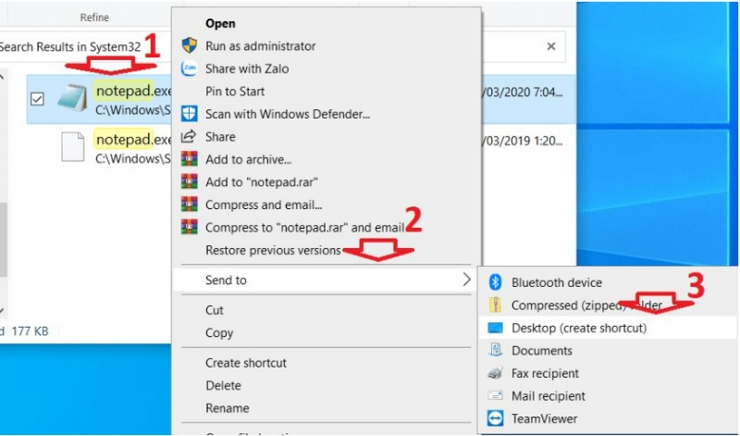The width and height of the screenshot is (740, 436).
Task: Click the /03/2020 7:04 date value
Action: click(x=522, y=93)
